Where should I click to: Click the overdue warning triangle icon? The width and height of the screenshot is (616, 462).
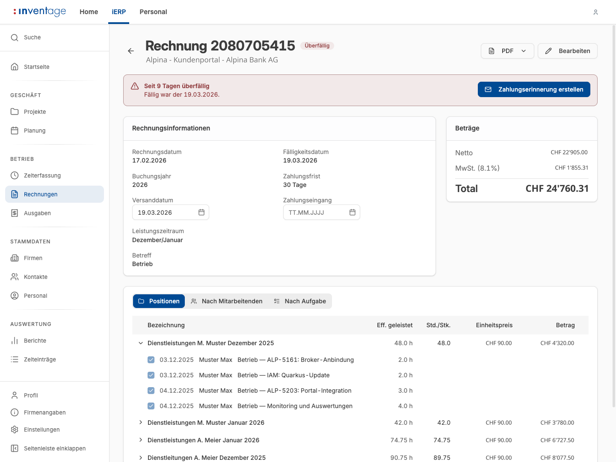tap(135, 86)
